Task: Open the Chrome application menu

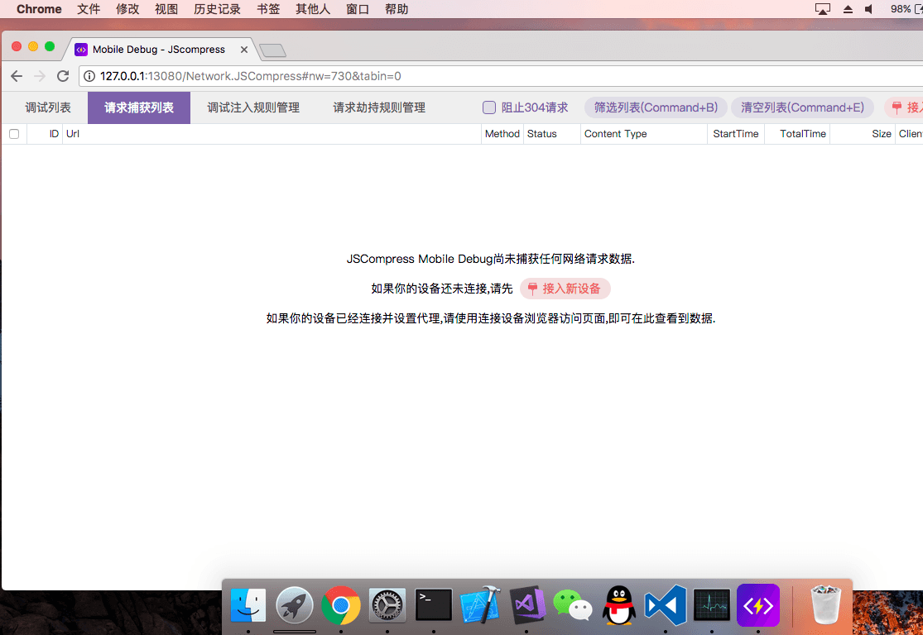Action: tap(39, 9)
